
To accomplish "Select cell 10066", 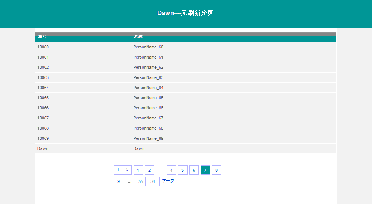I will (x=83, y=108).
